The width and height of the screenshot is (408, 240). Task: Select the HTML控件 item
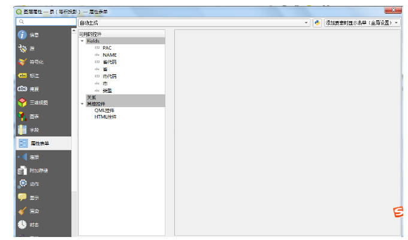tap(105, 117)
